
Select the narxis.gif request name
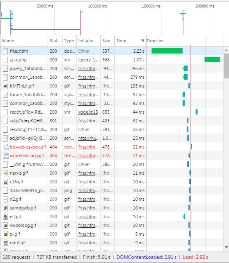click(x=19, y=173)
